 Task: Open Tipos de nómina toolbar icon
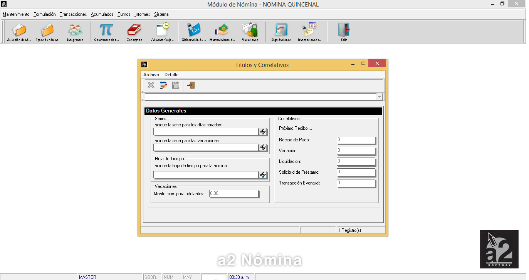(x=47, y=32)
